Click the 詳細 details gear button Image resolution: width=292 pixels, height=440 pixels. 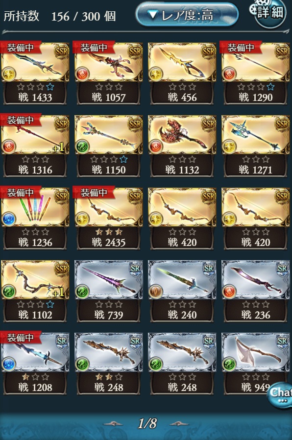pyautogui.click(x=268, y=13)
